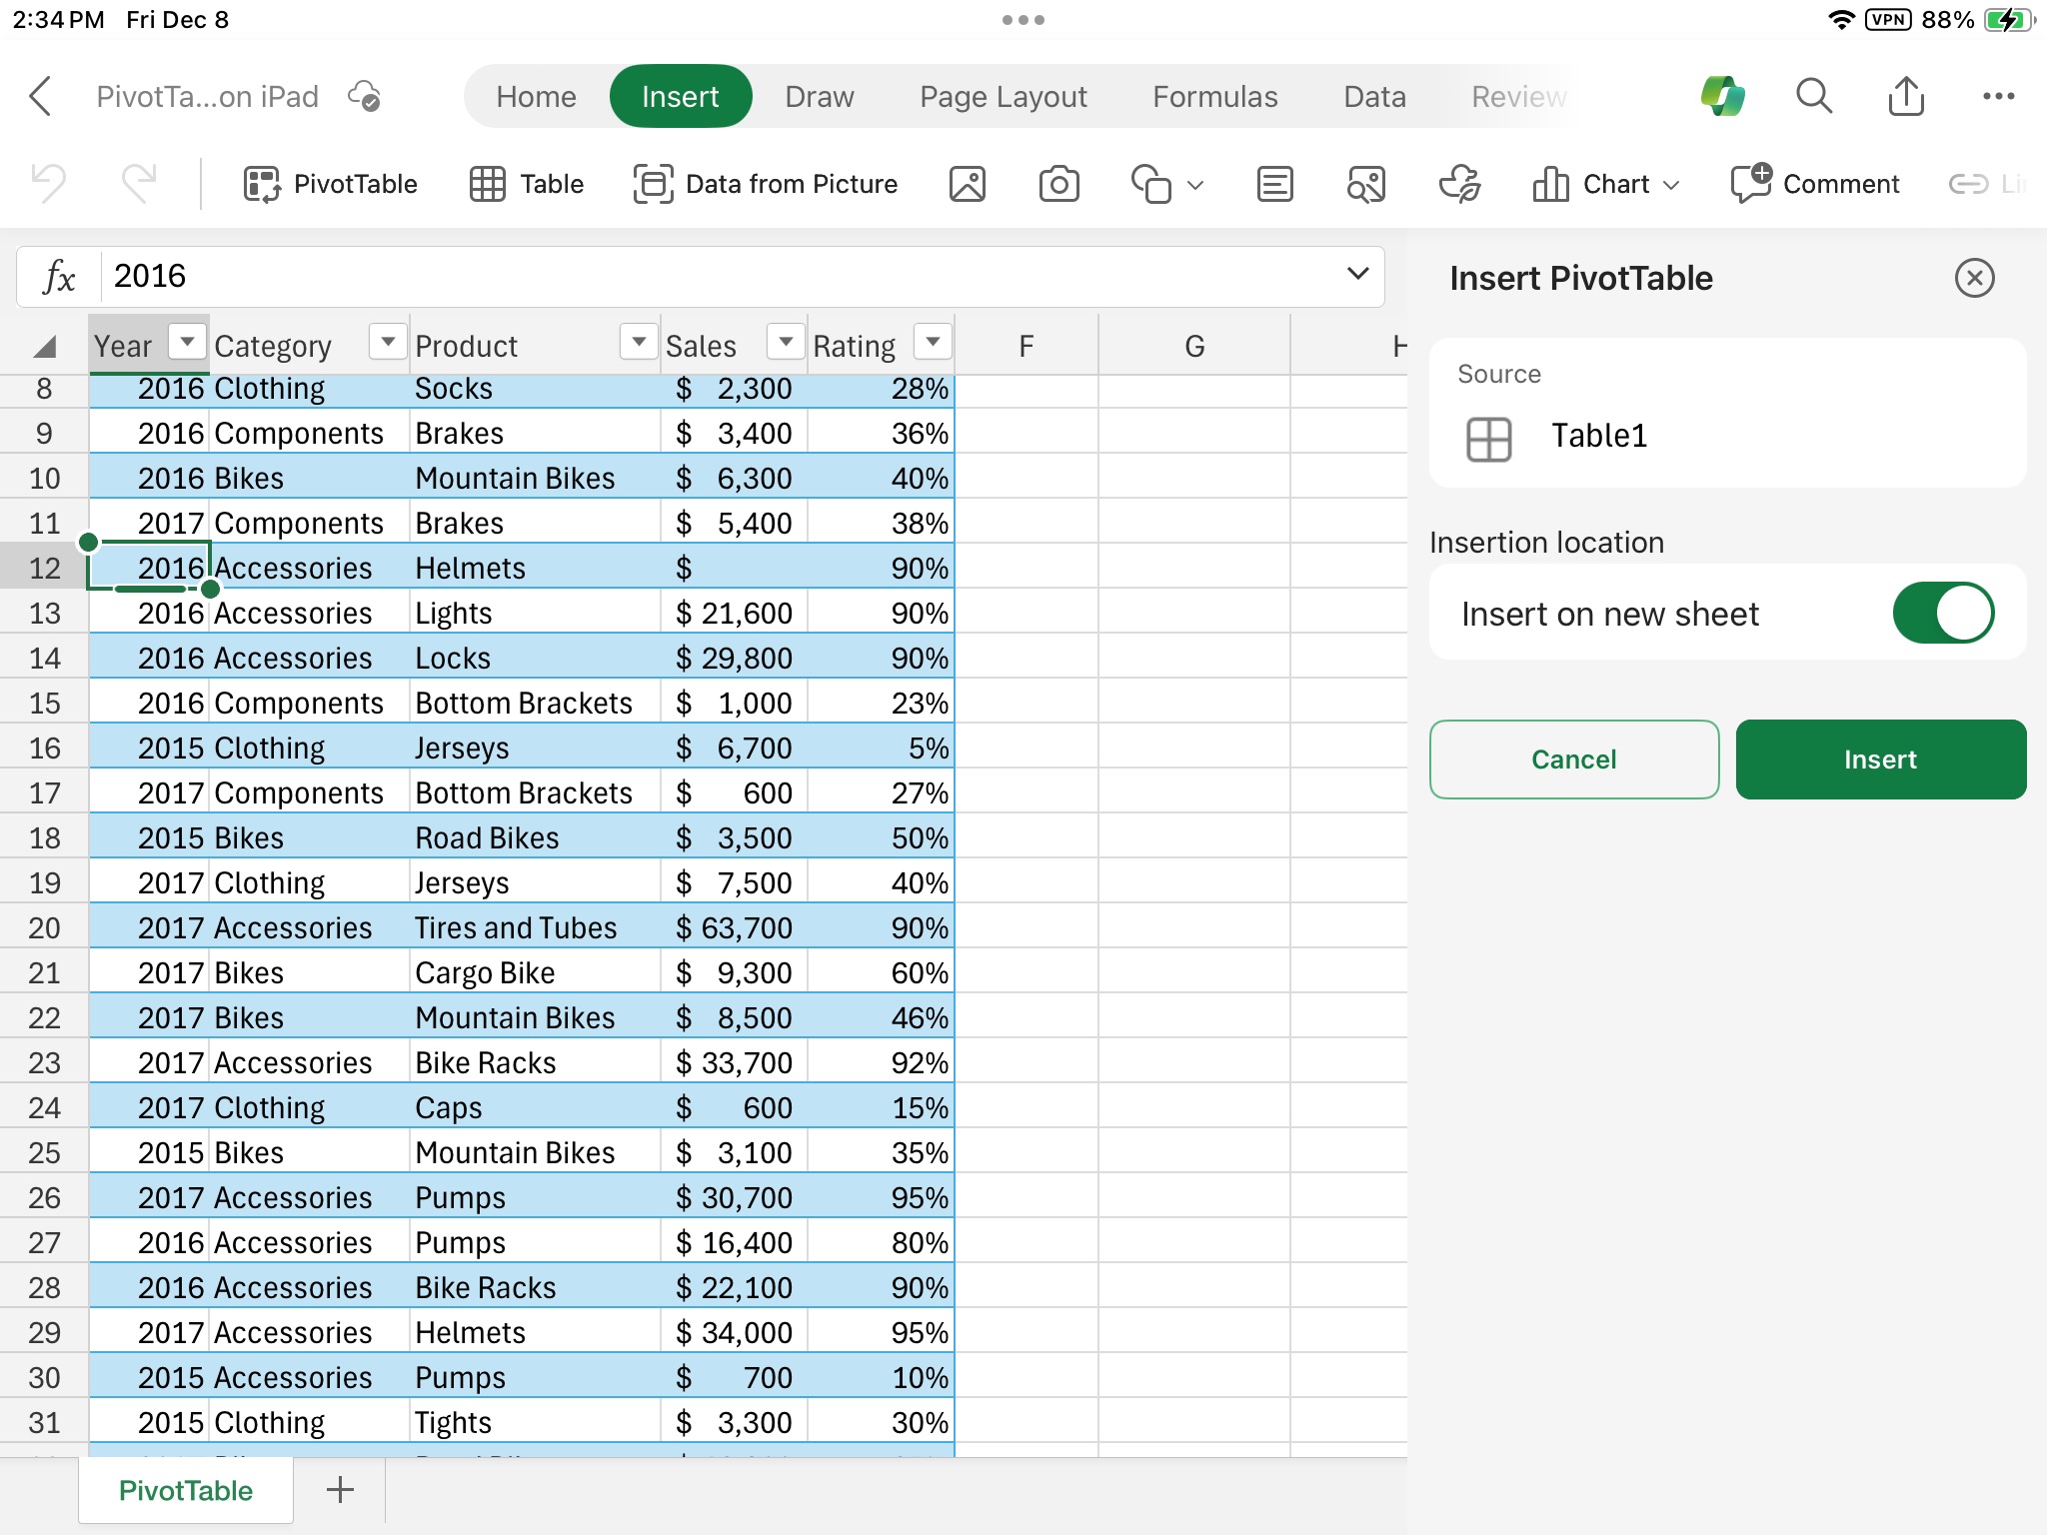
Task: Click the camera icon in toolbar
Action: (x=1057, y=182)
